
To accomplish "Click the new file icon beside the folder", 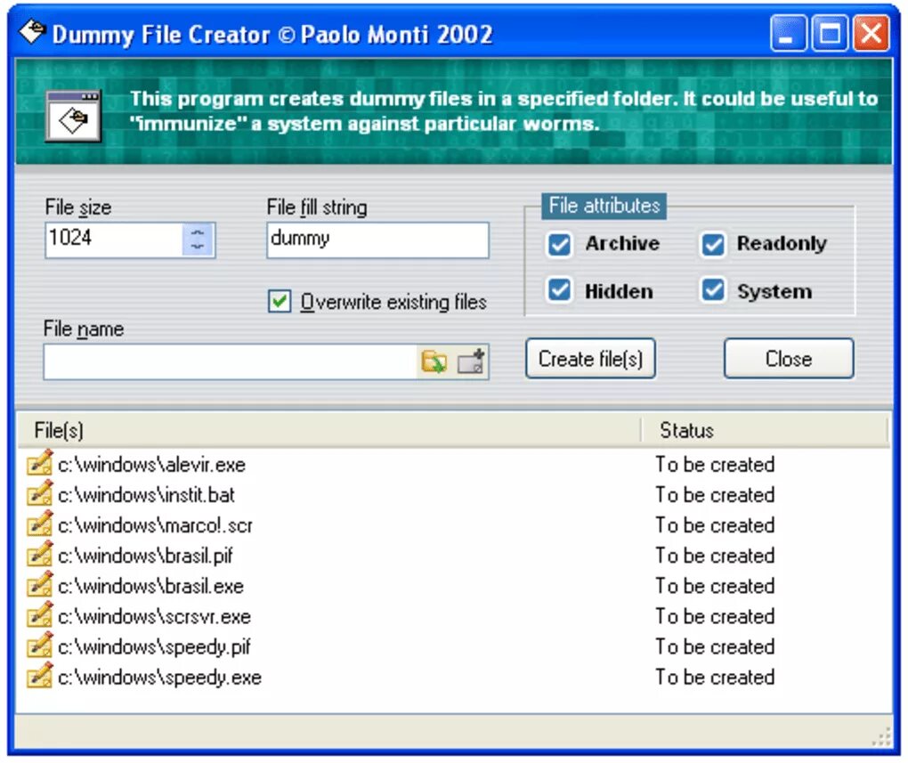I will click(x=470, y=361).
